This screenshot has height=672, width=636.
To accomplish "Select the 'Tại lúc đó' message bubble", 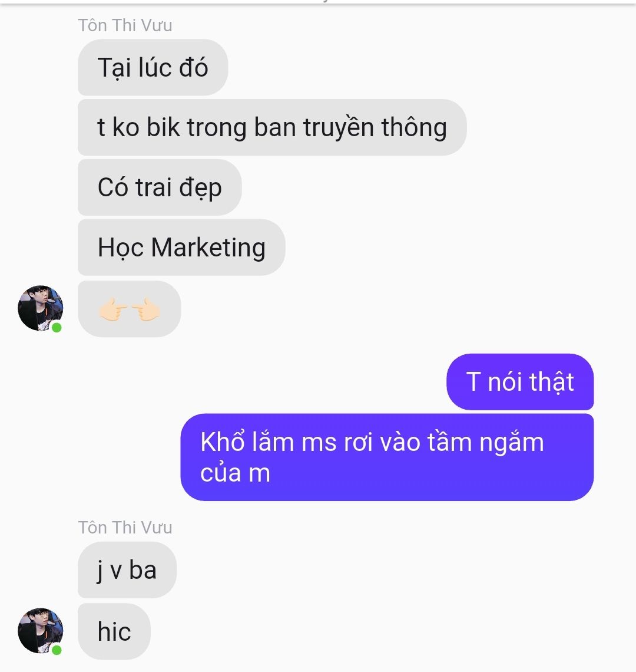I will tap(153, 67).
